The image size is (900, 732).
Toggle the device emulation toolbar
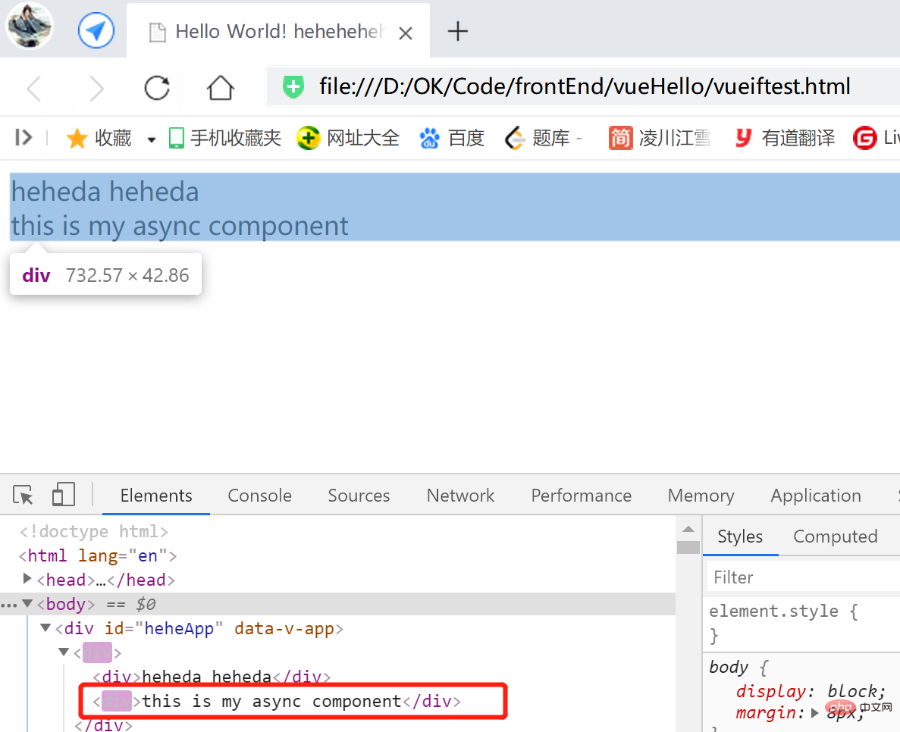[63, 494]
